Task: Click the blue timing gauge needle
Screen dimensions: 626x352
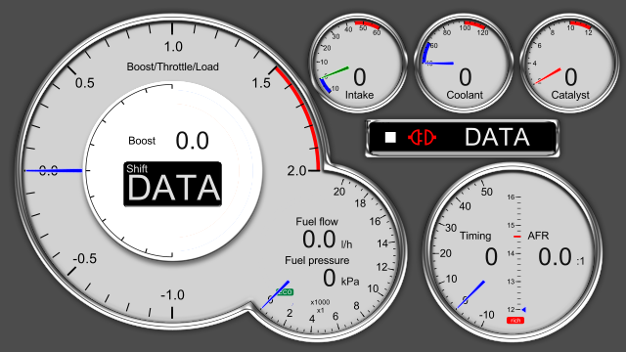Action: point(470,295)
